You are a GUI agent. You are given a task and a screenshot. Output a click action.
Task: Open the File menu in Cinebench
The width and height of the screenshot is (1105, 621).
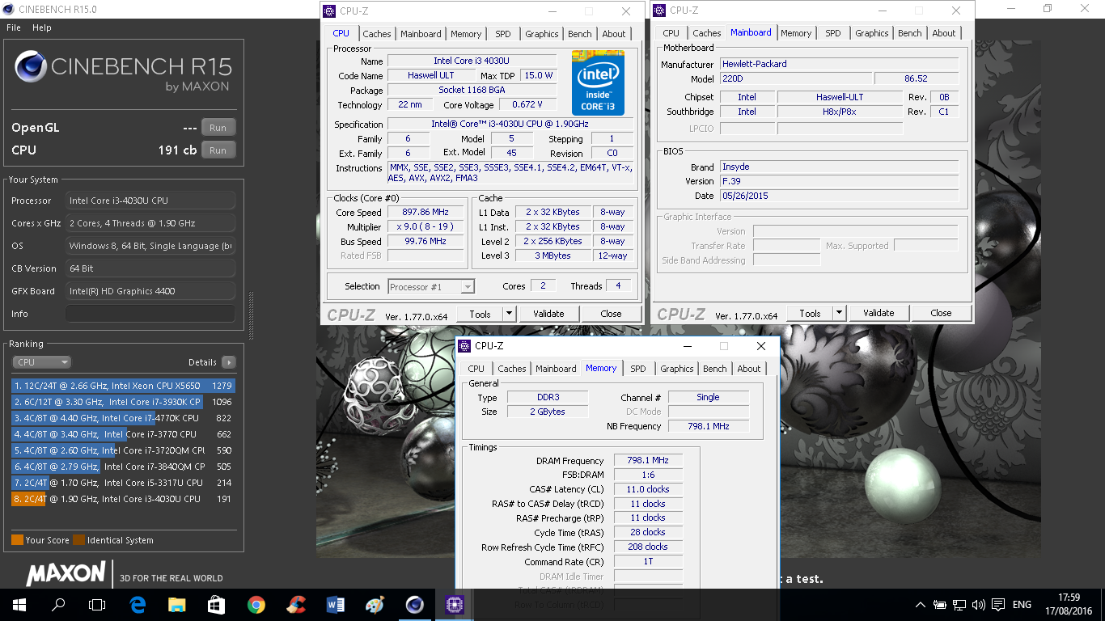point(14,27)
